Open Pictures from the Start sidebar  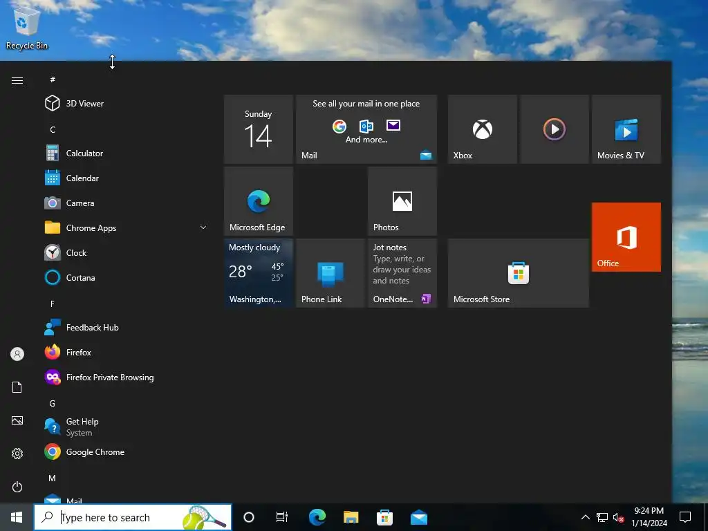coord(17,420)
